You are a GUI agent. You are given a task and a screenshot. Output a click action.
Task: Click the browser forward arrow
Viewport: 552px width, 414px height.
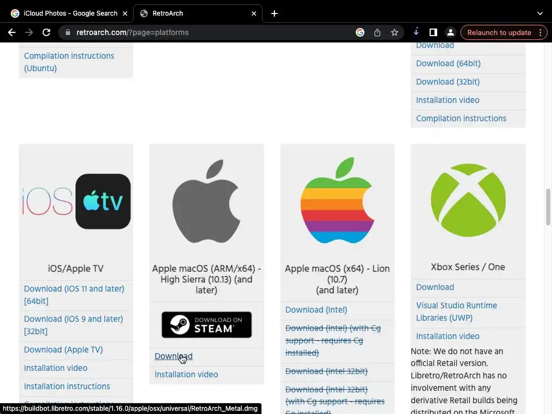tap(29, 32)
